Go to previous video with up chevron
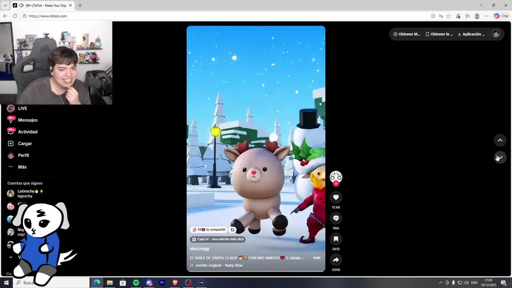Screen dimensions: 512x288 500,140
